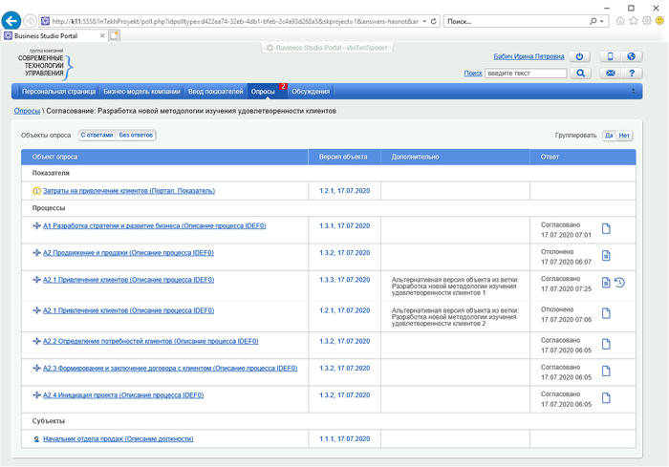
Task: Click the 'Опросы' breadcrumb link
Action: tap(27, 111)
